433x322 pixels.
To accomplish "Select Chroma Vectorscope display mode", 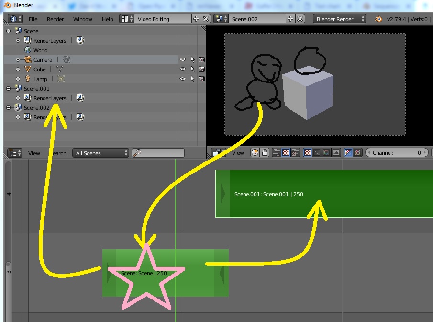I will (326, 153).
